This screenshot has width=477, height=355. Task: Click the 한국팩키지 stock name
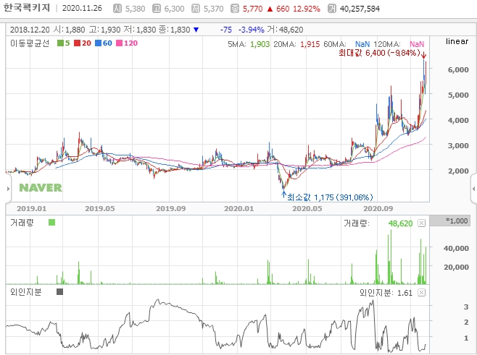27,8
